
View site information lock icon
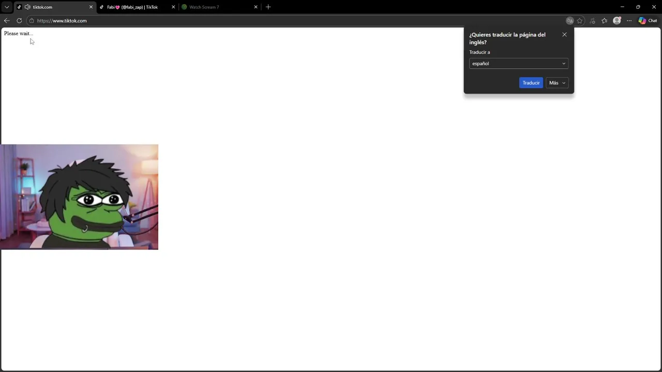click(x=32, y=21)
